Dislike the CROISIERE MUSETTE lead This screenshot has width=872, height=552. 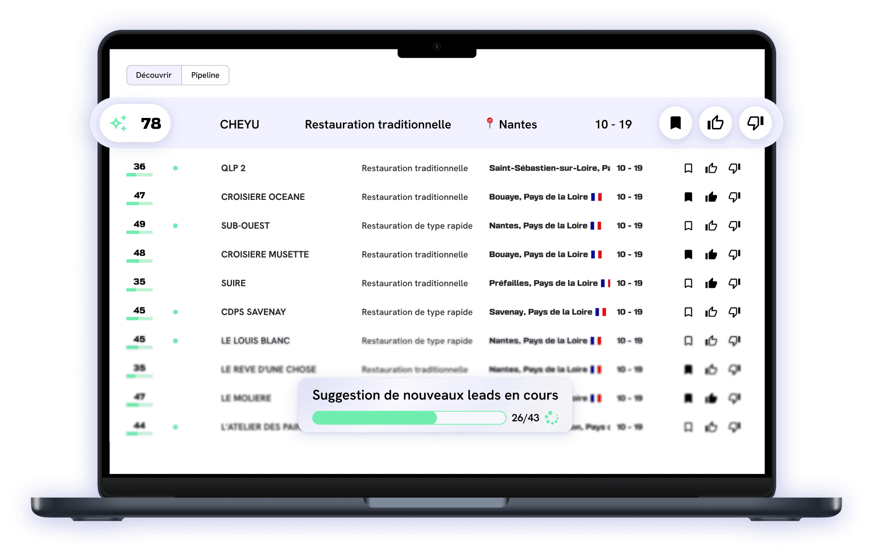[734, 255]
